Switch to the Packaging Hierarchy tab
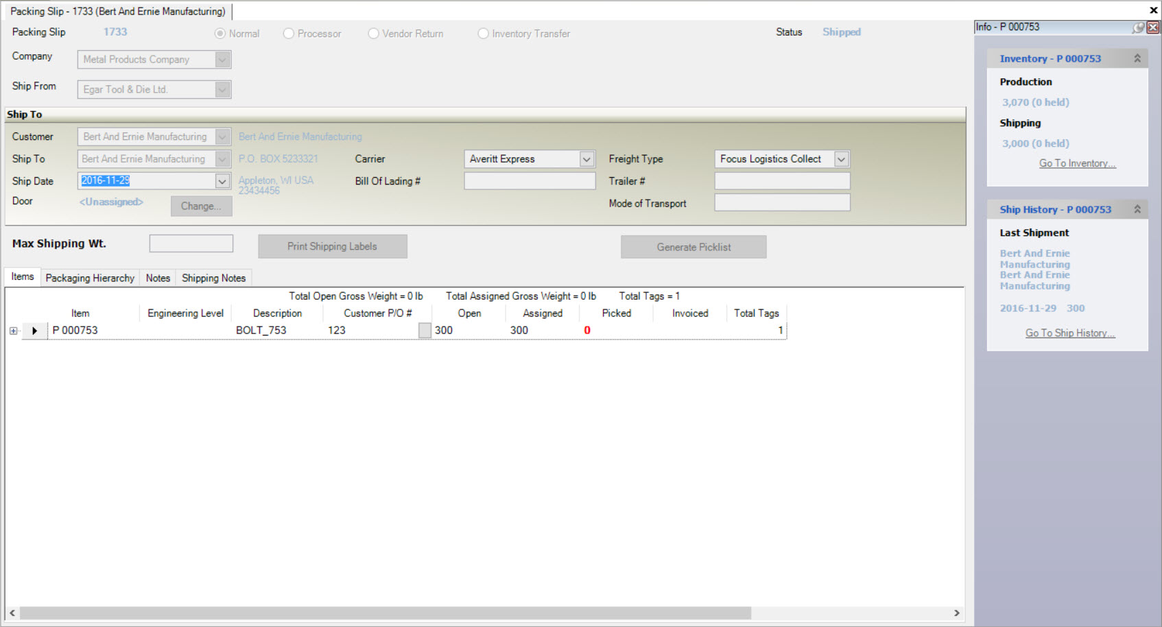This screenshot has width=1162, height=627. tap(90, 278)
